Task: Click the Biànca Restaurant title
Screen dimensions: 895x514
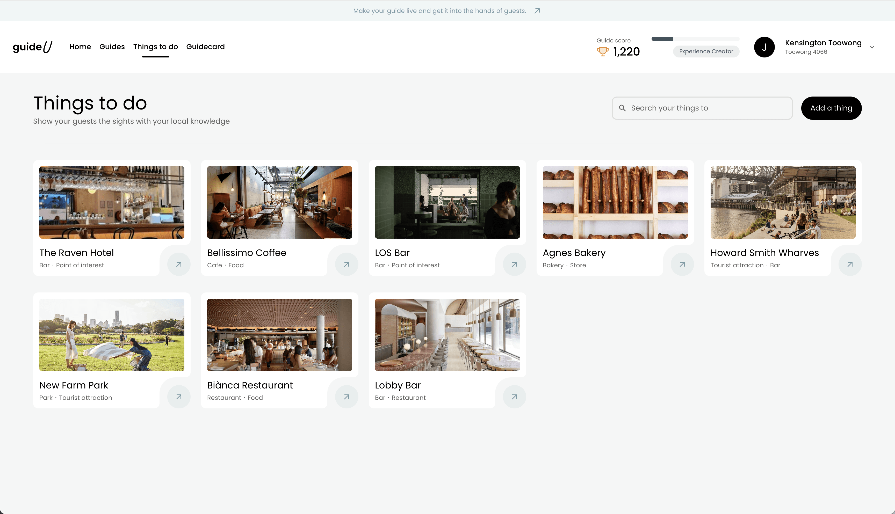Action: [250, 385]
